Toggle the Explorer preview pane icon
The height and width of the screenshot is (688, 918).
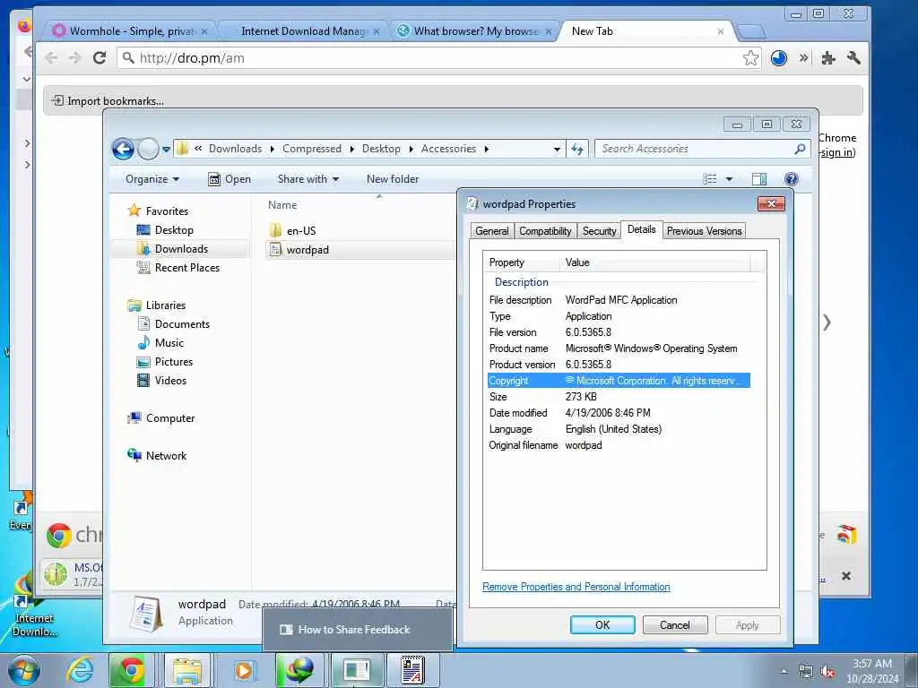[759, 179]
